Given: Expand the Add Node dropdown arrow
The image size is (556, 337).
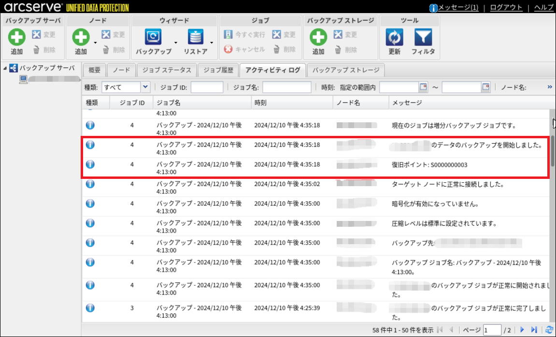Looking at the screenshot, I should (95, 43).
